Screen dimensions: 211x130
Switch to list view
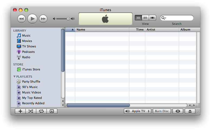click(x=138, y=18)
